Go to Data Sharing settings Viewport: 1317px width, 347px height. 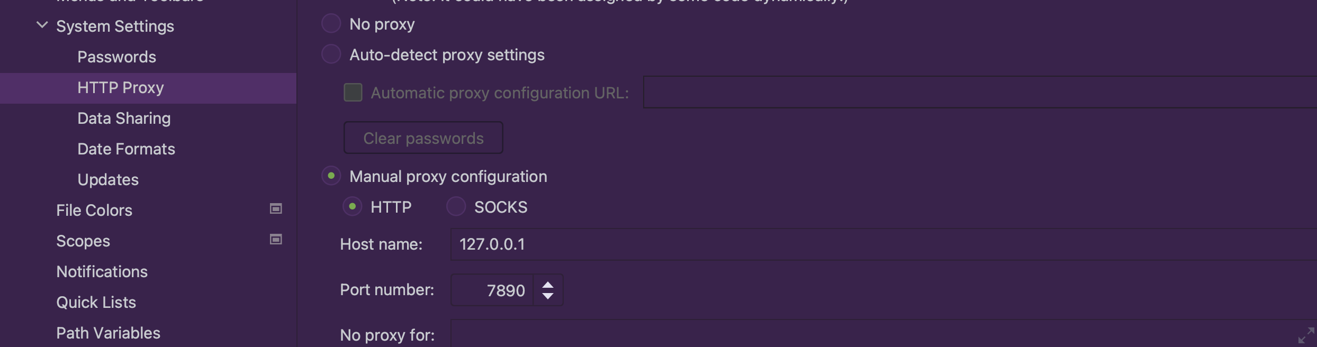pos(124,118)
